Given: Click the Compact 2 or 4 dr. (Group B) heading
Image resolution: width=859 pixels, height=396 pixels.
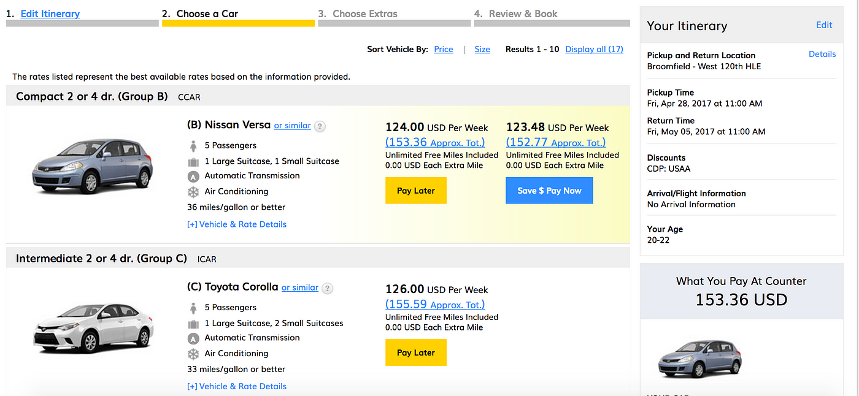Looking at the screenshot, I should (92, 97).
